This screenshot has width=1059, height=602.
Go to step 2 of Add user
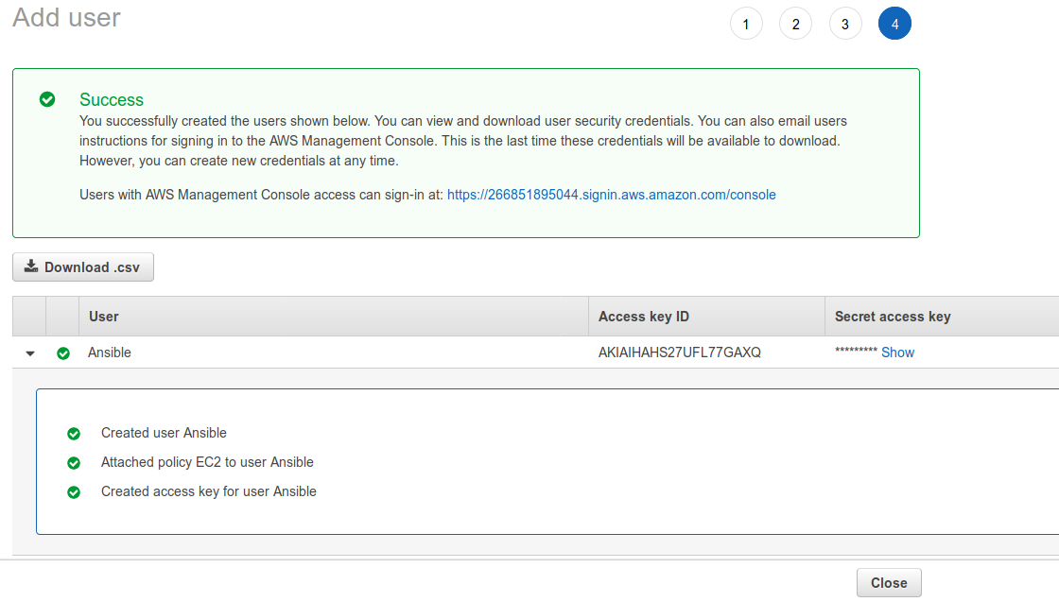point(795,25)
